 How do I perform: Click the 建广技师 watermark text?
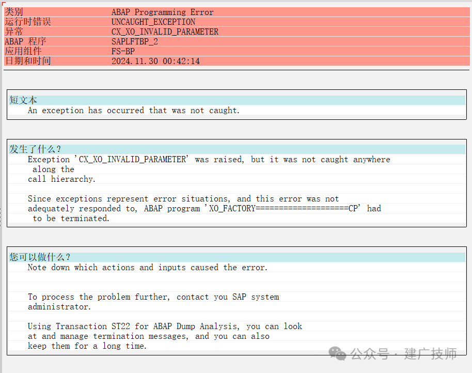click(431, 354)
